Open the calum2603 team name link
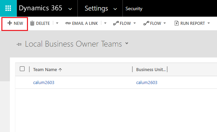Viewport: 217px width, 132px height. tap(44, 82)
